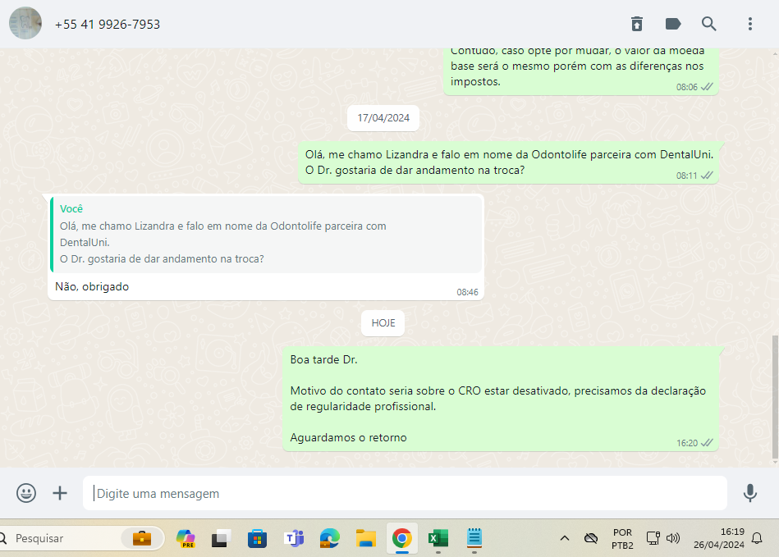Open Microsoft Teams from the taskbar

[x=294, y=538]
